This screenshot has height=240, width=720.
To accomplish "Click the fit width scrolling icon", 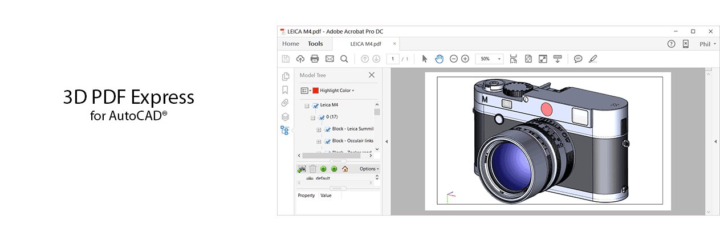I will (x=514, y=59).
